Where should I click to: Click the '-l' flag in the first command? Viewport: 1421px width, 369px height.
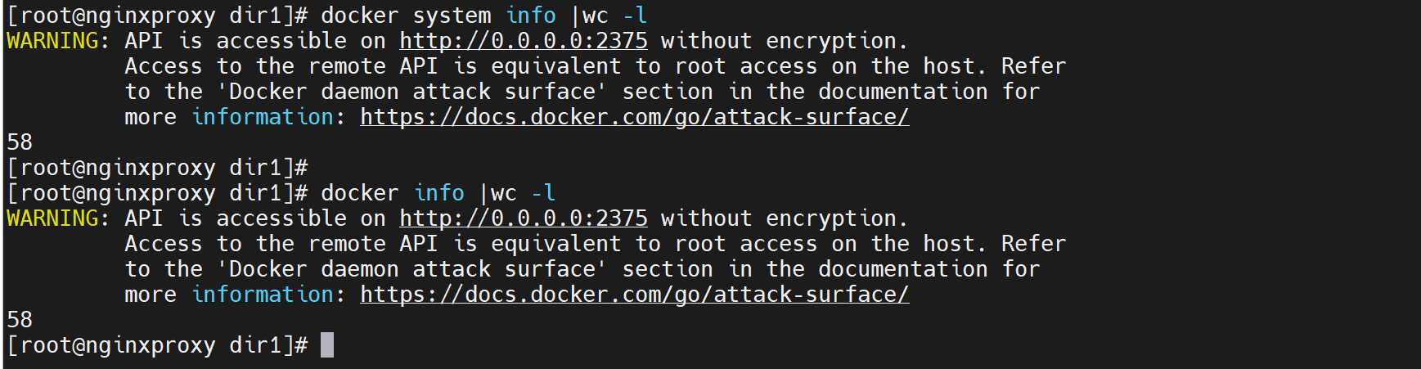pyautogui.click(x=635, y=16)
